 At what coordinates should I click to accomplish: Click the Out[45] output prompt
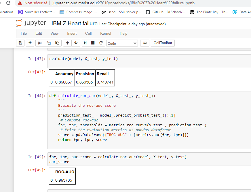point(37,170)
